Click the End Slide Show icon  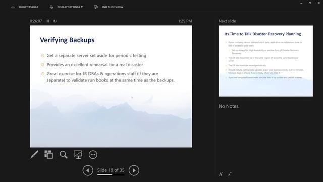(96, 7)
